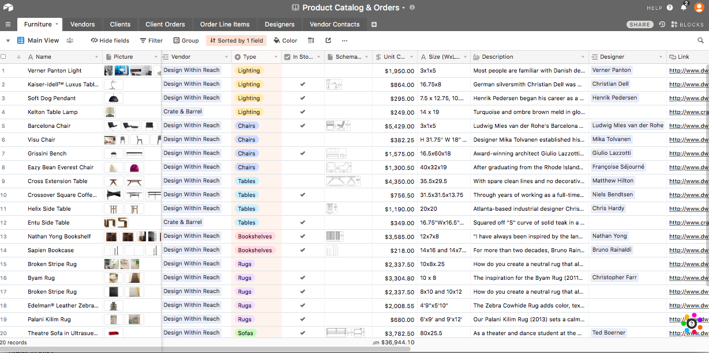
Task: Click the Description column header
Action: click(x=529, y=57)
